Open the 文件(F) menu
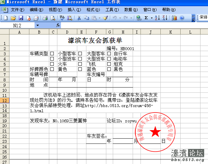Image resolution: width=208 pixels, height=164 pixels. point(18,10)
